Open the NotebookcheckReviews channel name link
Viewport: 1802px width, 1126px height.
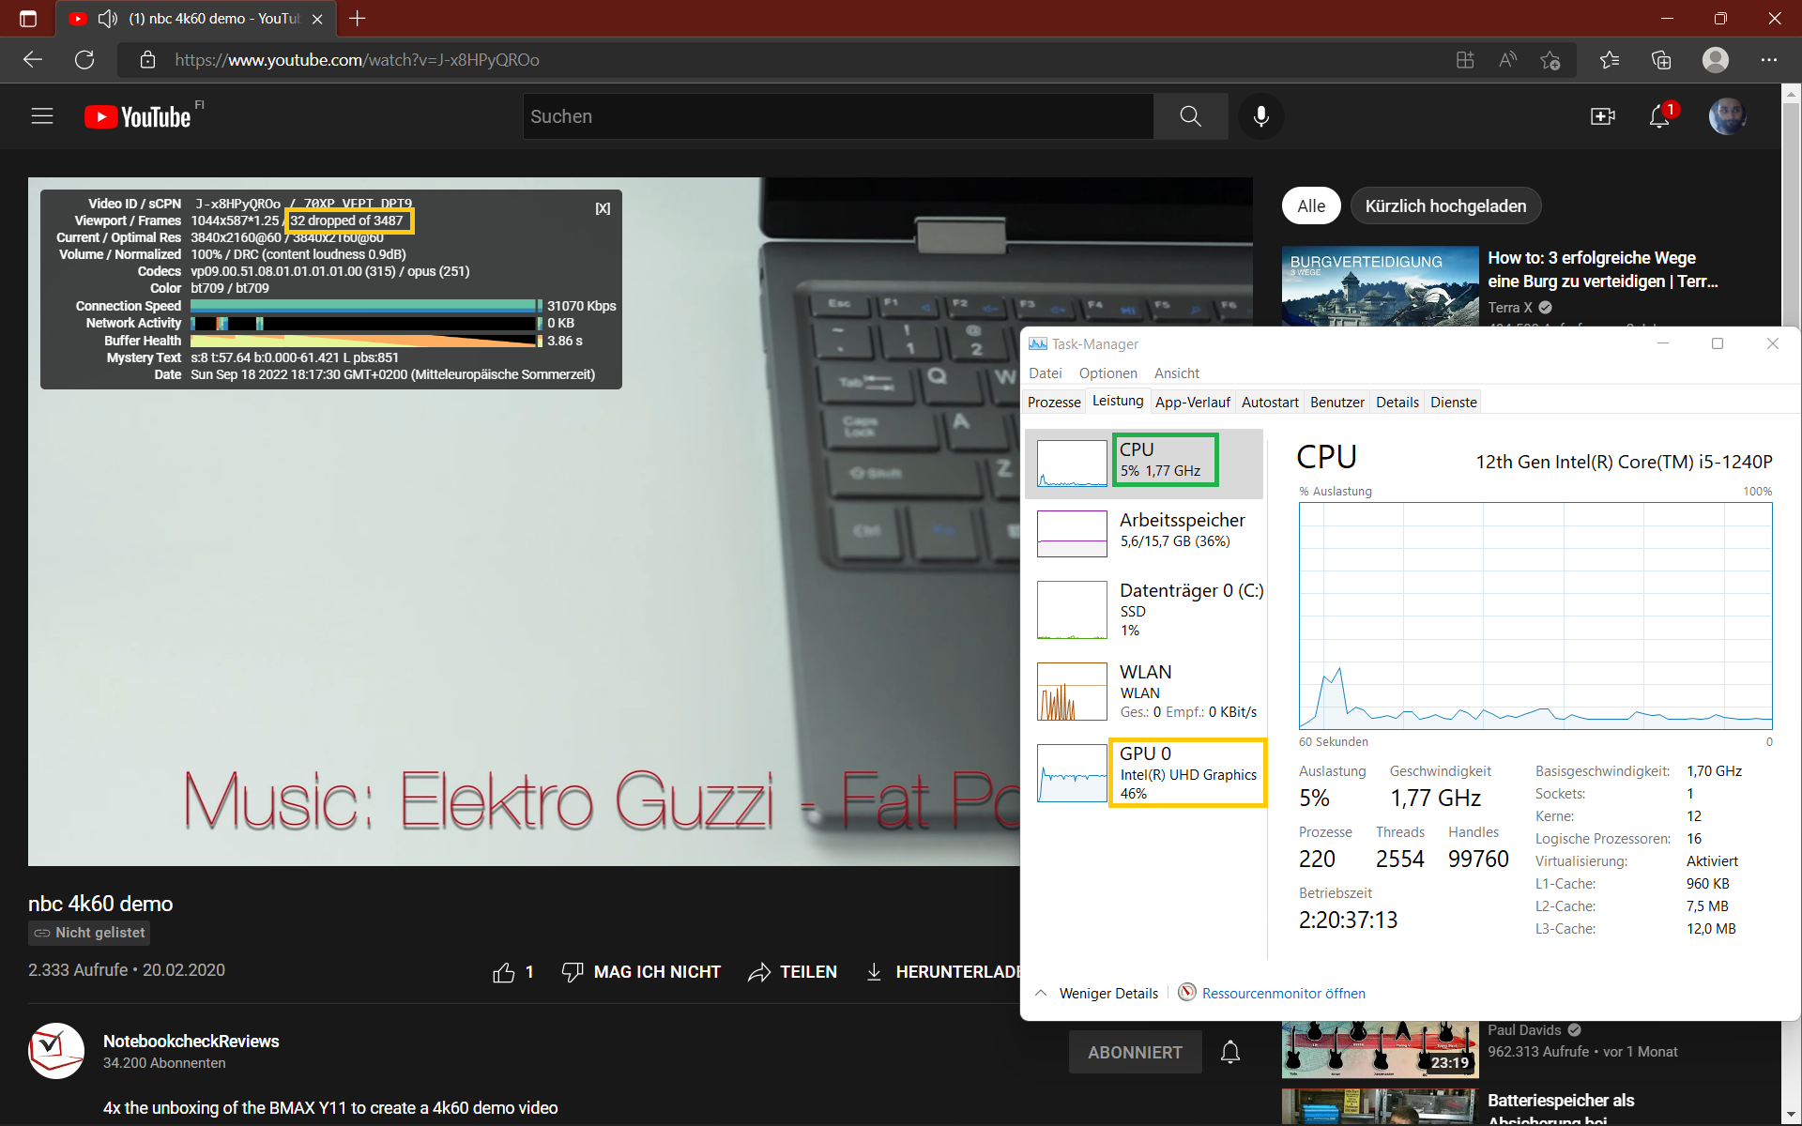pos(191,1042)
